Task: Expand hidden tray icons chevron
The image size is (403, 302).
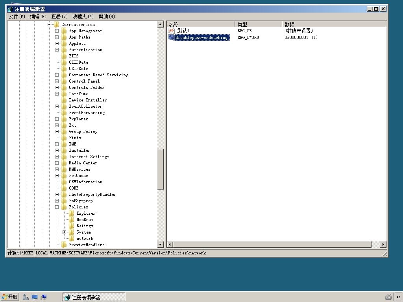Action: 398,297
